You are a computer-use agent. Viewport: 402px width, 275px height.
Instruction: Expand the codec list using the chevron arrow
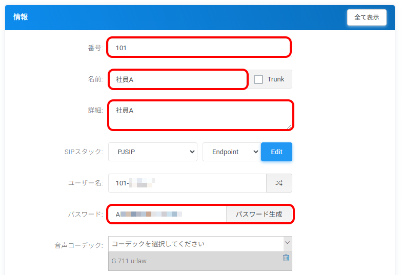(287, 243)
